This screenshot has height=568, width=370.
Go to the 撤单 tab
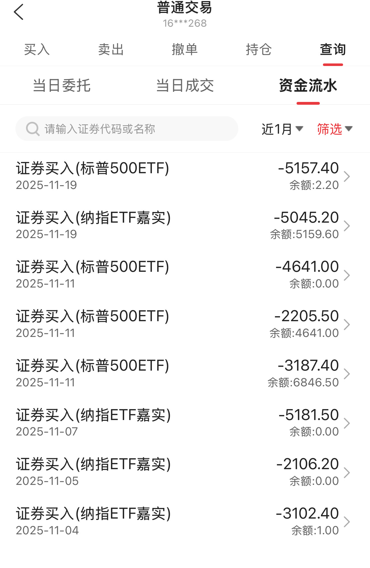coord(185,50)
